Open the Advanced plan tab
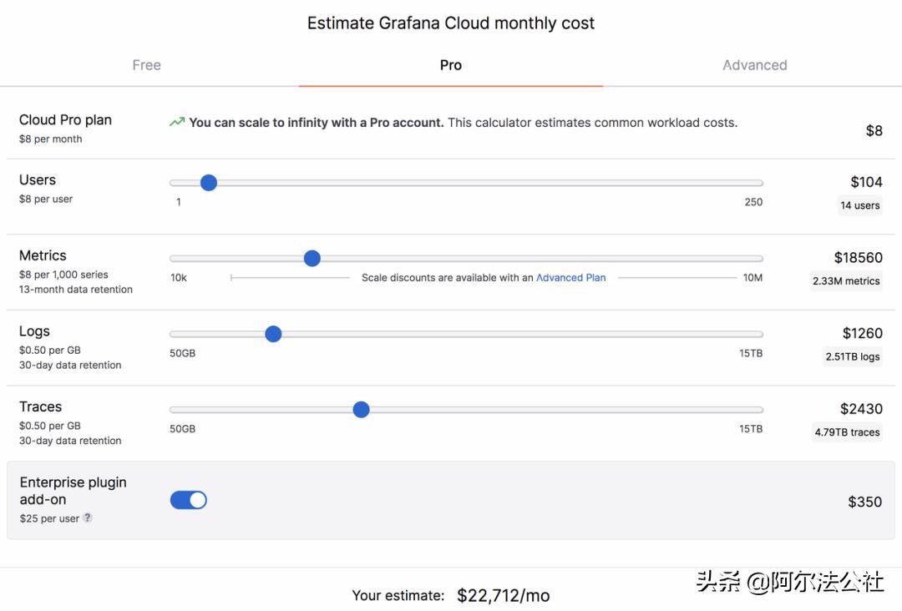Image resolution: width=902 pixels, height=611 pixels. pos(754,65)
